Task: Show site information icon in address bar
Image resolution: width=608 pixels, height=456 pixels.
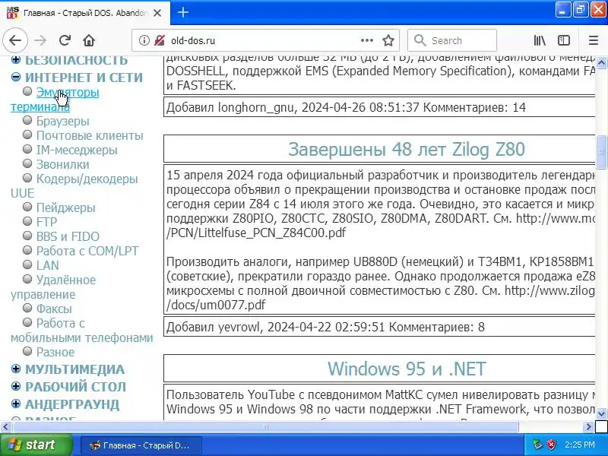Action: click(x=144, y=40)
